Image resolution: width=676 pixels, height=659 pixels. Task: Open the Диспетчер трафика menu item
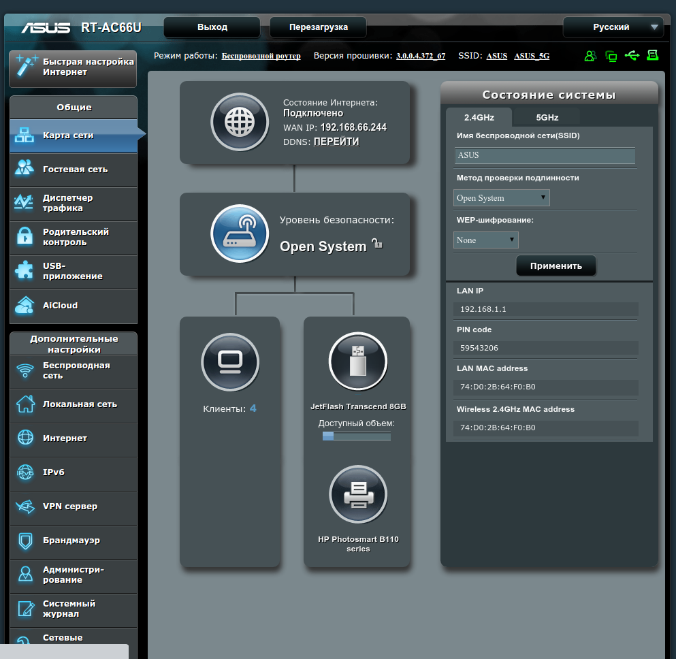point(74,204)
